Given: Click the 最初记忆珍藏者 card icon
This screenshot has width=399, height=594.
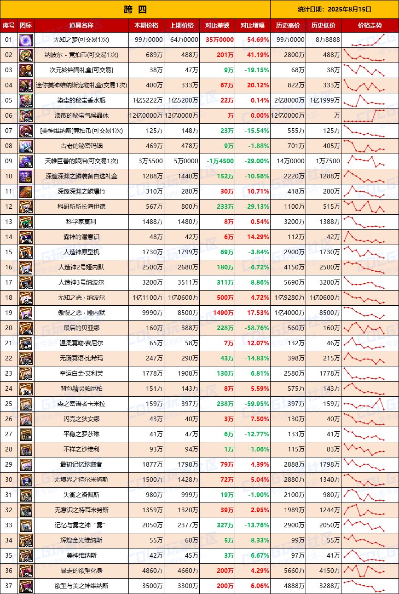Looking at the screenshot, I should tap(26, 465).
